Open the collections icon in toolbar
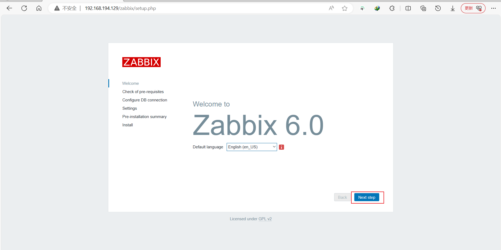Viewport: 501px width, 250px height. [423, 8]
